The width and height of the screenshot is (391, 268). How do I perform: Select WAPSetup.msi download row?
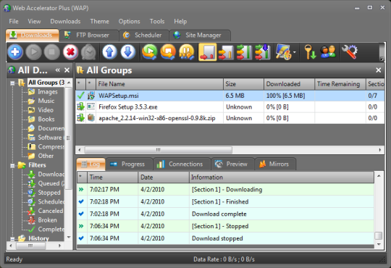230,96
